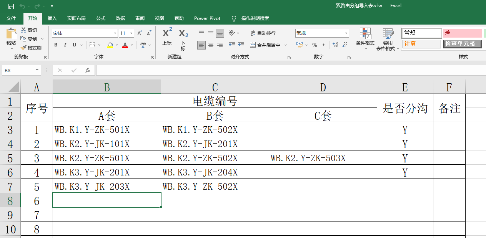Click the Save icon in title bar
The width and height of the screenshot is (486, 238).
(11, 6)
